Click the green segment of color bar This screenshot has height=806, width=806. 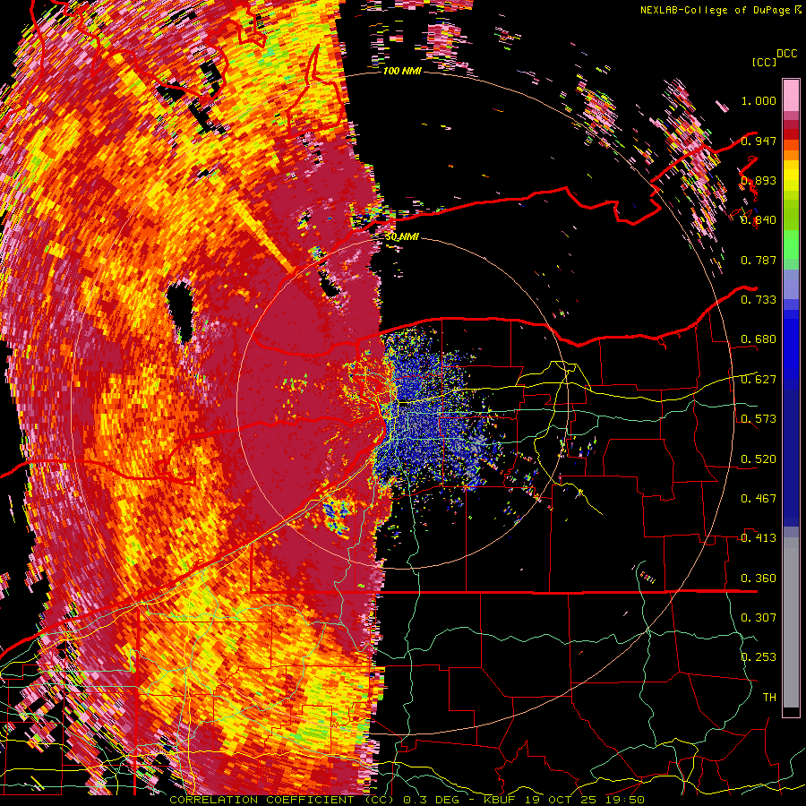tap(791, 244)
